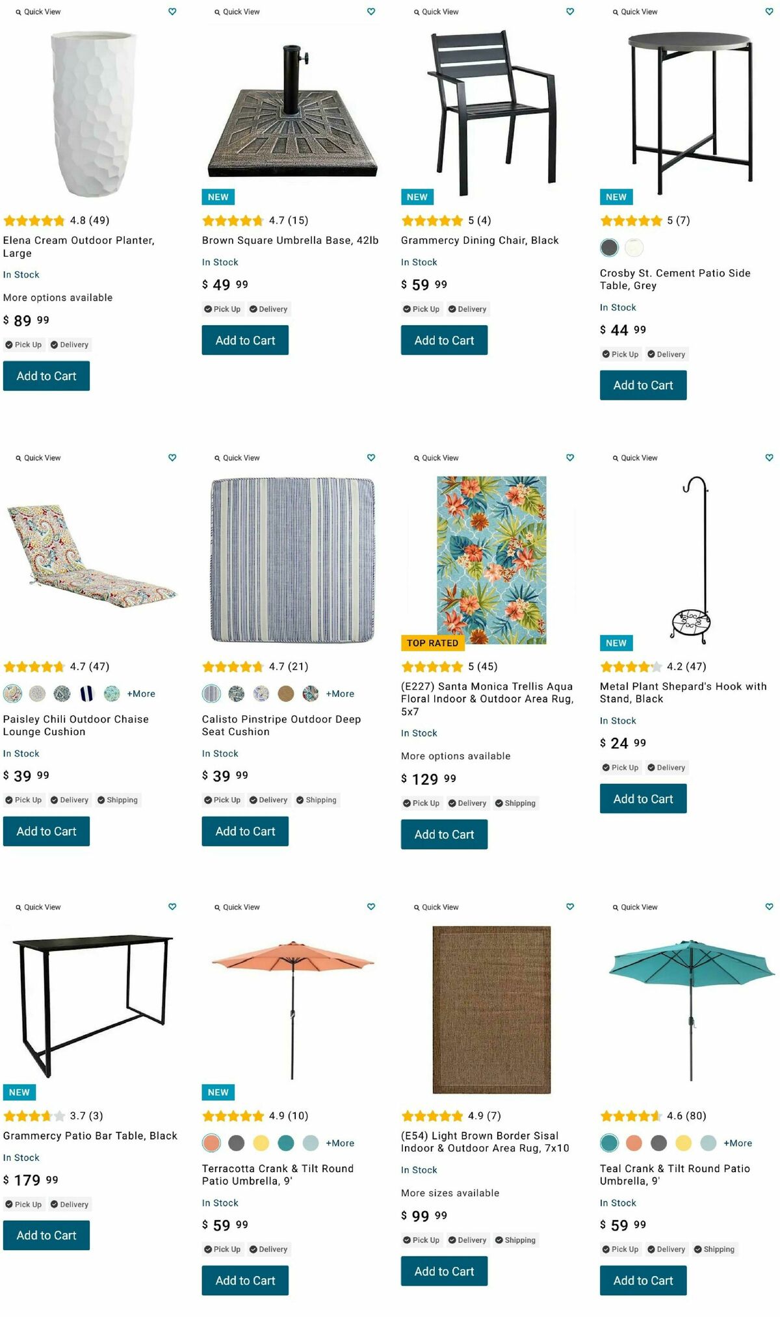Favorite the Paisley Chili Chaise Lounge Cushion
Viewport: 780px width, 1317px height.
click(172, 458)
